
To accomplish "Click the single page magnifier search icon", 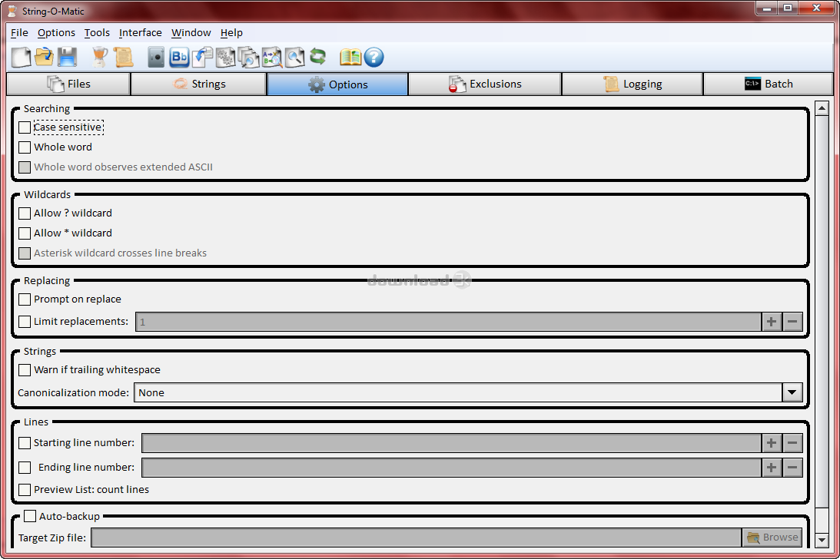I will pyautogui.click(x=294, y=57).
